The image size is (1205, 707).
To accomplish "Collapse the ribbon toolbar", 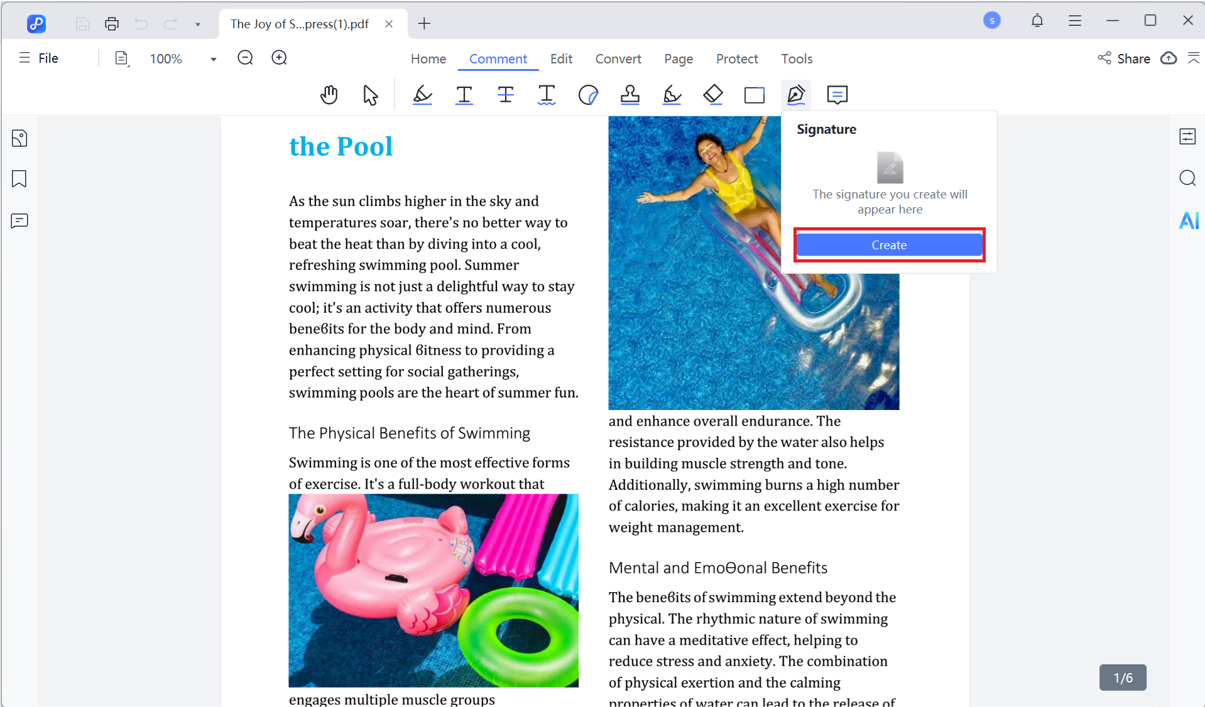I will [x=1193, y=58].
